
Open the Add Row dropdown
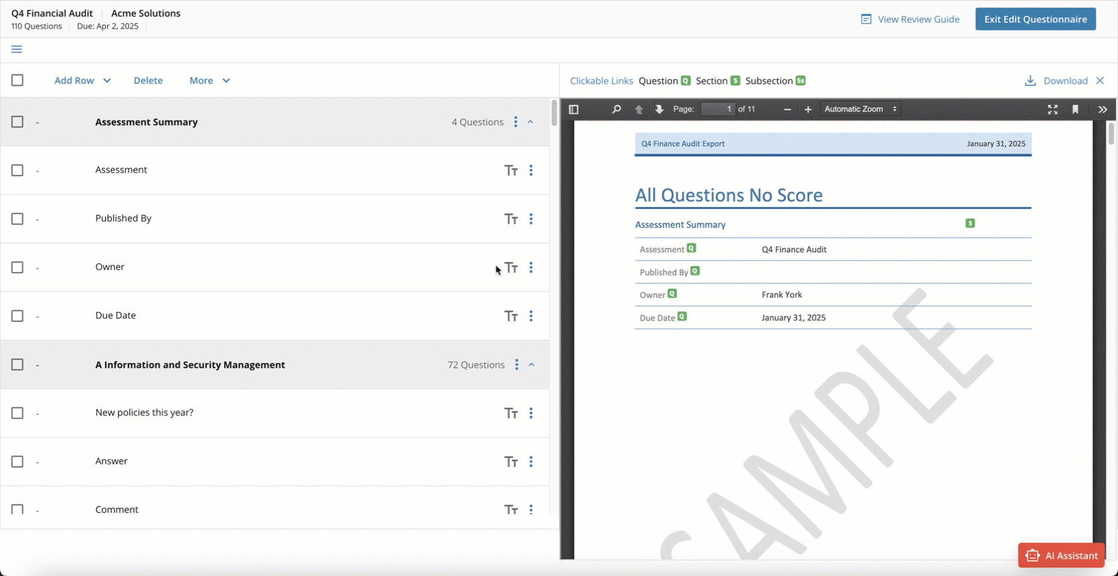point(83,80)
